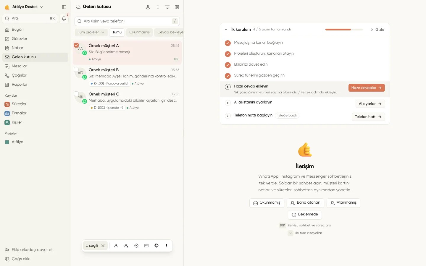The width and height of the screenshot is (426, 266).
Task: Focus the 'Ara (isim veya telefon)' search field
Action: coord(127,21)
